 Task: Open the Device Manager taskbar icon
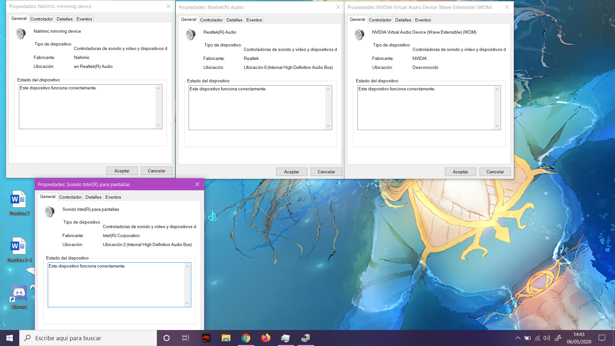306,338
